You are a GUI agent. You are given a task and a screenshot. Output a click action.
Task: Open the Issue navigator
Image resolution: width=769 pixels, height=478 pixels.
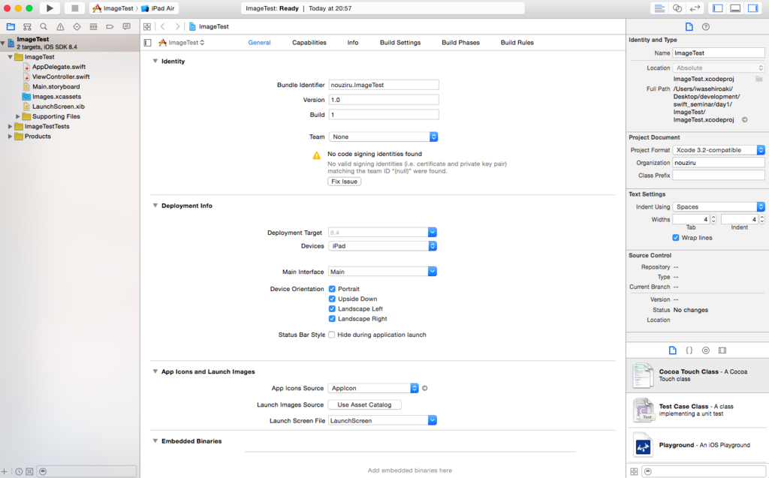pos(60,26)
